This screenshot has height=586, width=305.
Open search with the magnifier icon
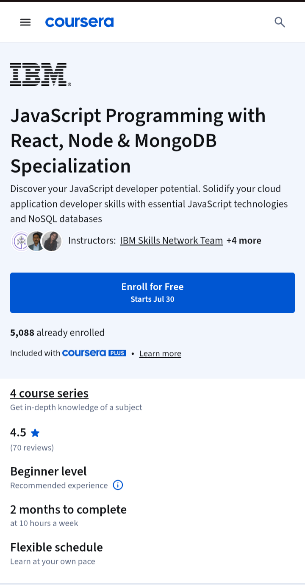tap(280, 22)
